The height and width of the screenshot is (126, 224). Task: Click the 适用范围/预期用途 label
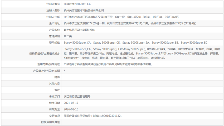point(48,64)
